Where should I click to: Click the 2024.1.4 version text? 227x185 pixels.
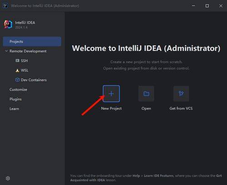(x=21, y=27)
